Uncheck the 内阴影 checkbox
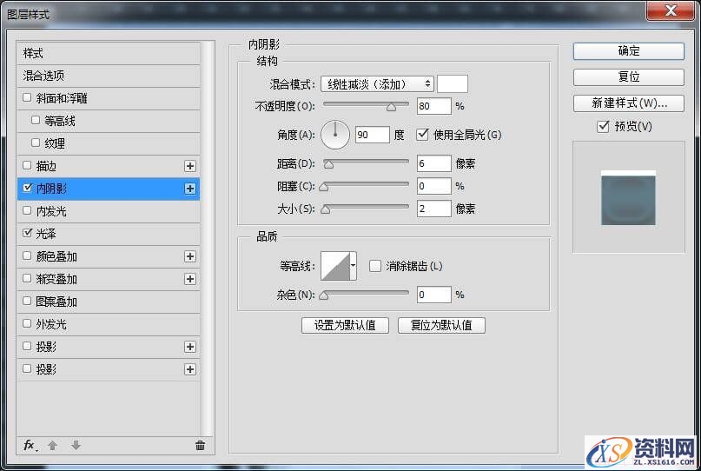The width and height of the screenshot is (701, 471). (27, 188)
